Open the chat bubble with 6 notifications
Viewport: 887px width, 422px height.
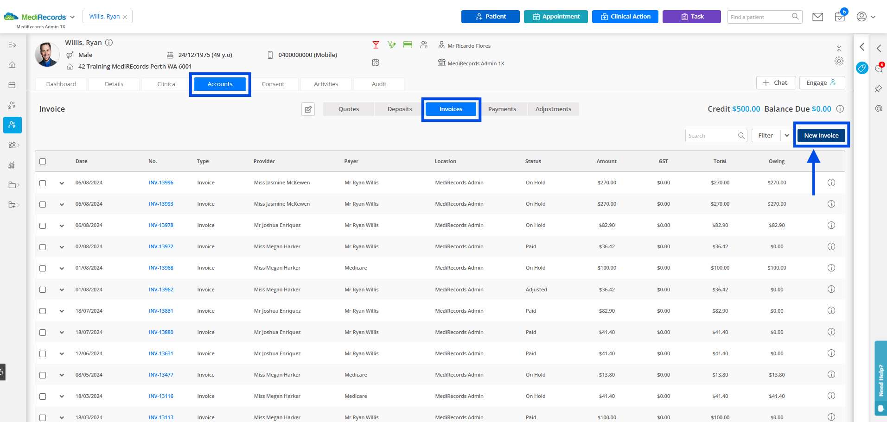pyautogui.click(x=879, y=68)
